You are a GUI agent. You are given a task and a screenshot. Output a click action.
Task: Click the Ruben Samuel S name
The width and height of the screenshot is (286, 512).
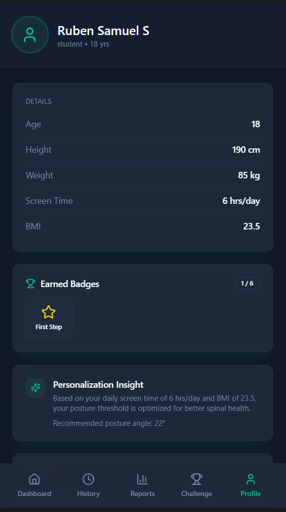click(103, 31)
